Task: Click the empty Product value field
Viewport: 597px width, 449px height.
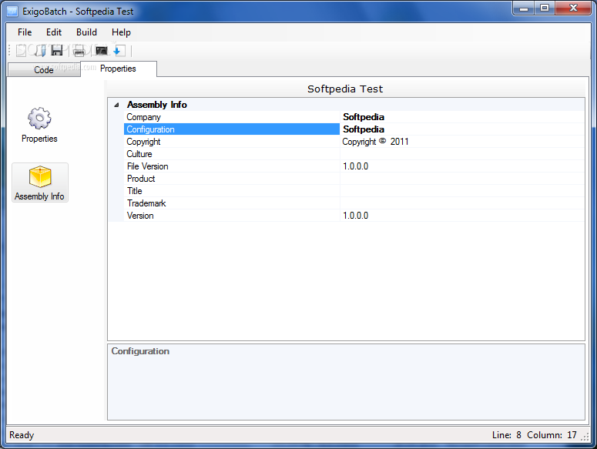Action: tap(462, 179)
